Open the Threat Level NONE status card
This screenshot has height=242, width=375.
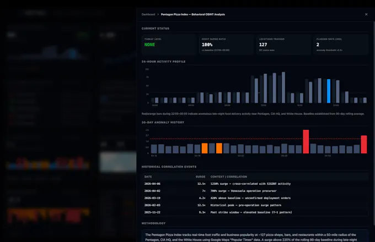pyautogui.click(x=169, y=45)
